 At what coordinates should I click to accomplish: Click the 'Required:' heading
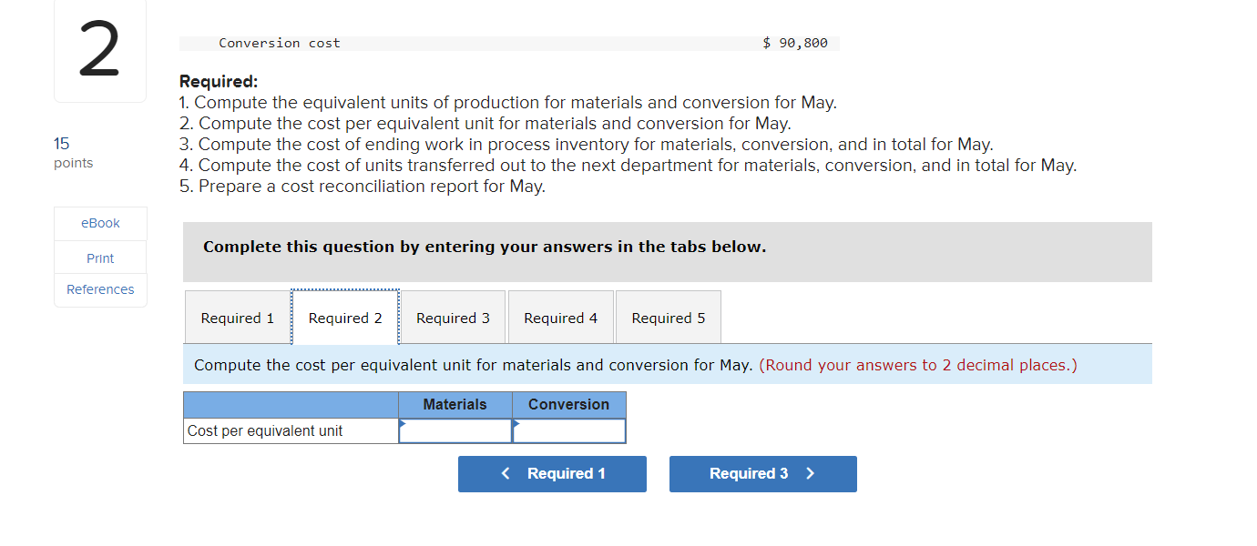coord(219,82)
